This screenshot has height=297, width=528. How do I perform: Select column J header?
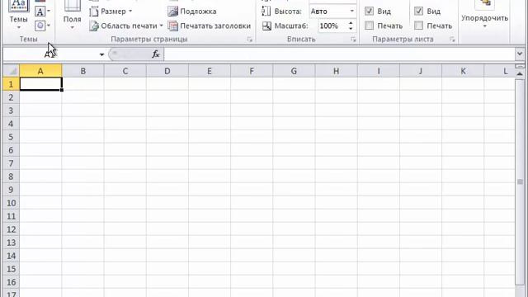point(421,71)
